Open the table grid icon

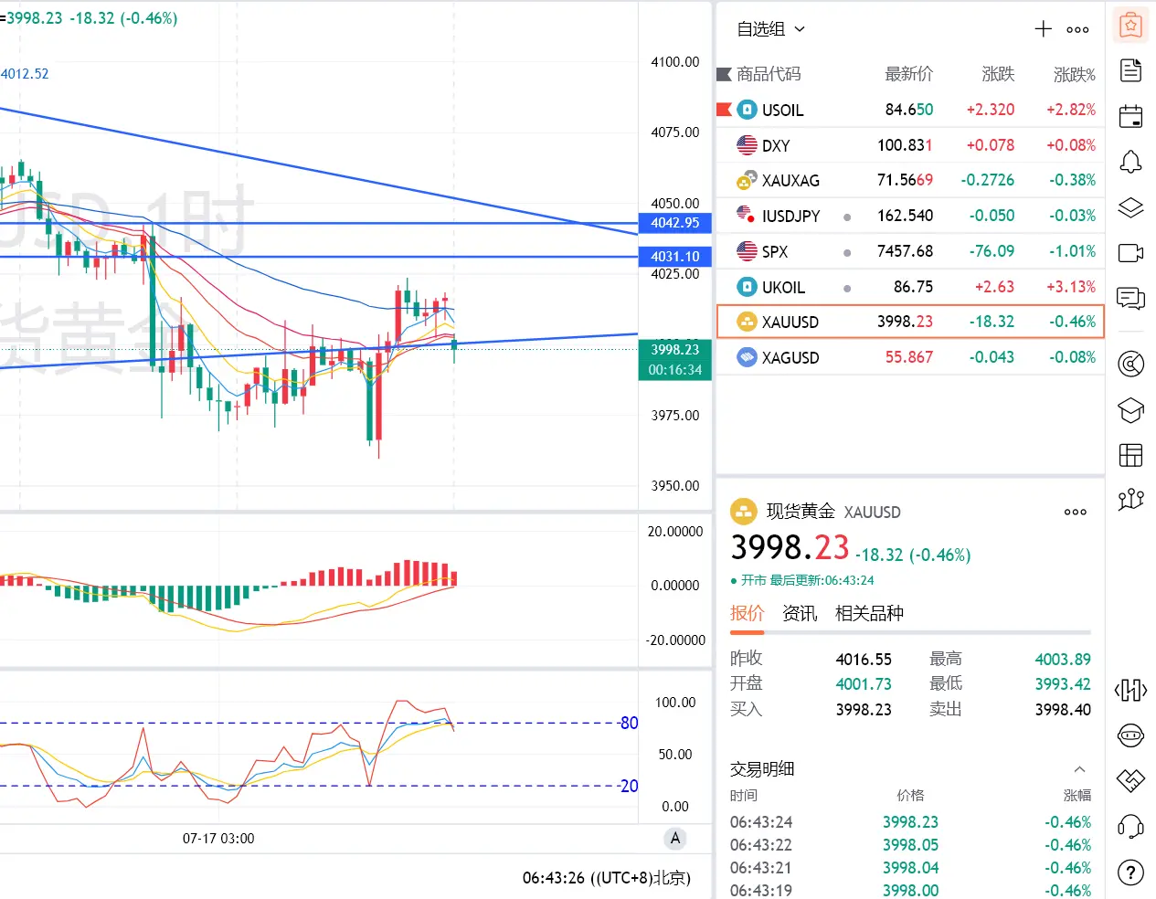[1130, 455]
